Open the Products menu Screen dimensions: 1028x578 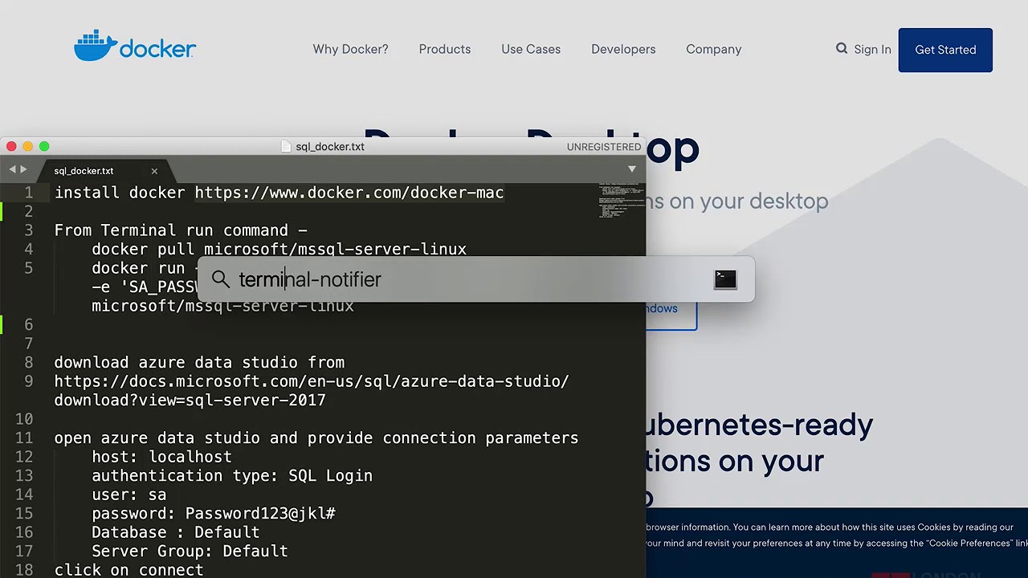(445, 49)
